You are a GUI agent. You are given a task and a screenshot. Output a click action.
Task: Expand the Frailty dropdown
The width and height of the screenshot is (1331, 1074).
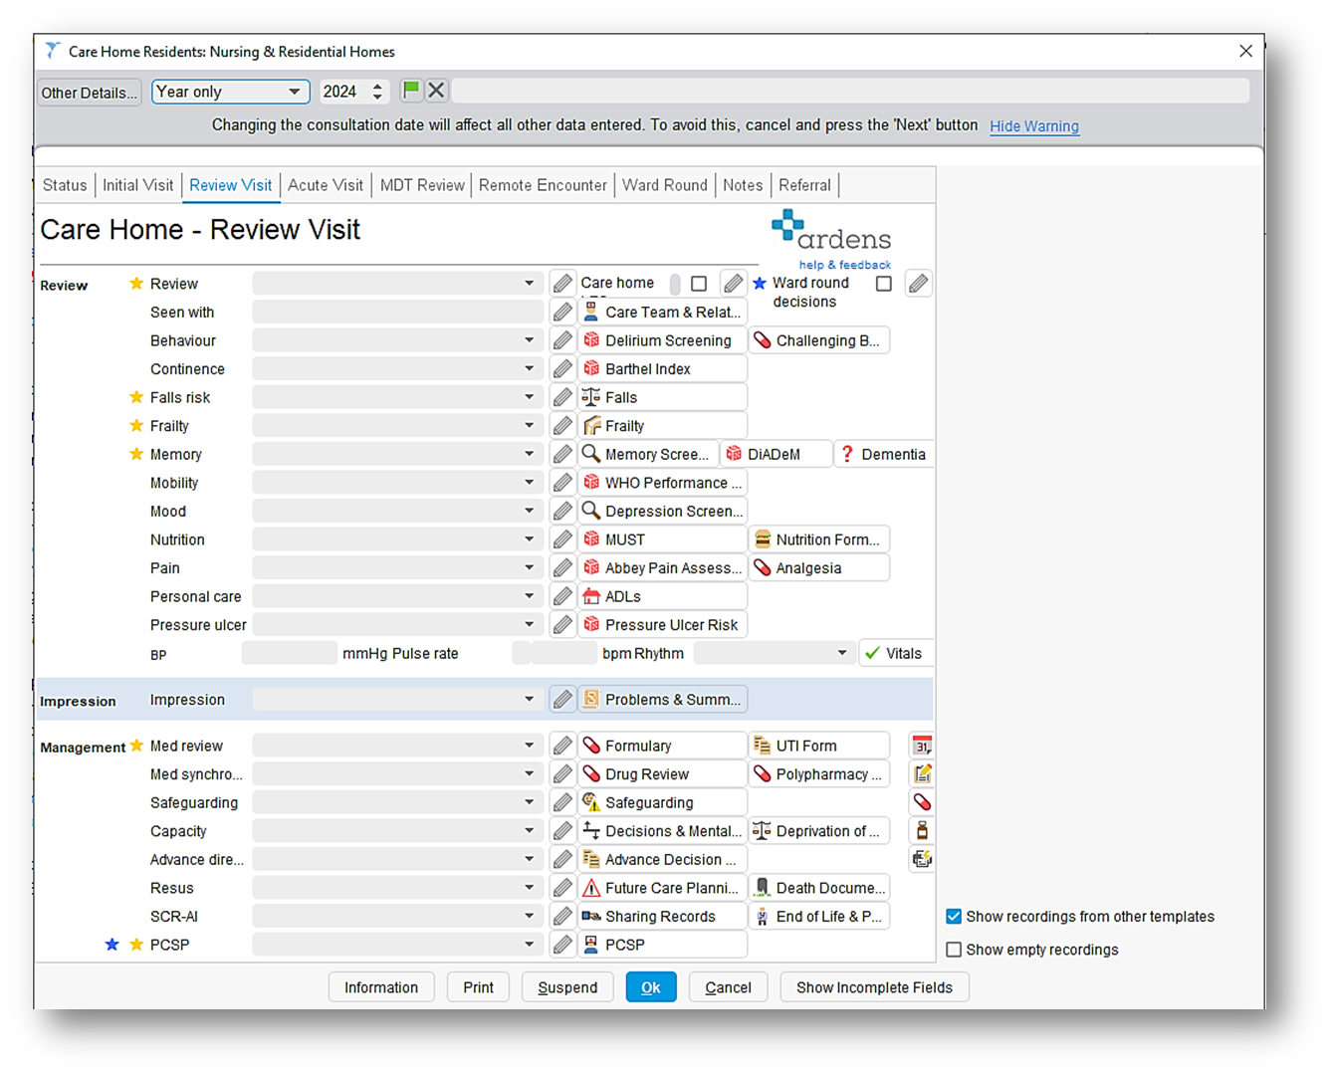coord(529,426)
